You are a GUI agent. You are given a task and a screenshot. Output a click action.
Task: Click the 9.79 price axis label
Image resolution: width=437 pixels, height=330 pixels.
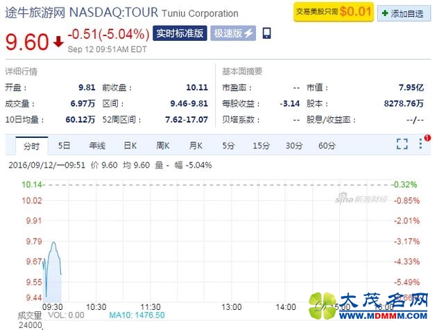pyautogui.click(x=34, y=241)
